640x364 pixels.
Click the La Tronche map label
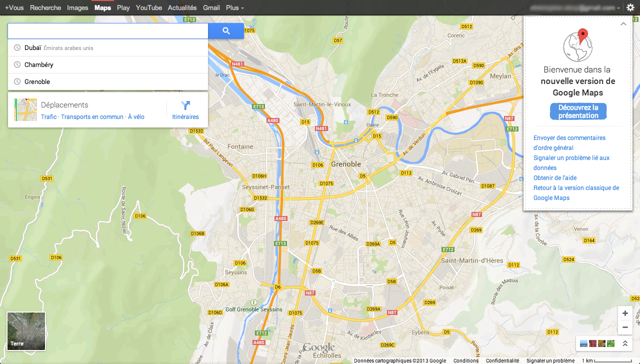click(384, 95)
